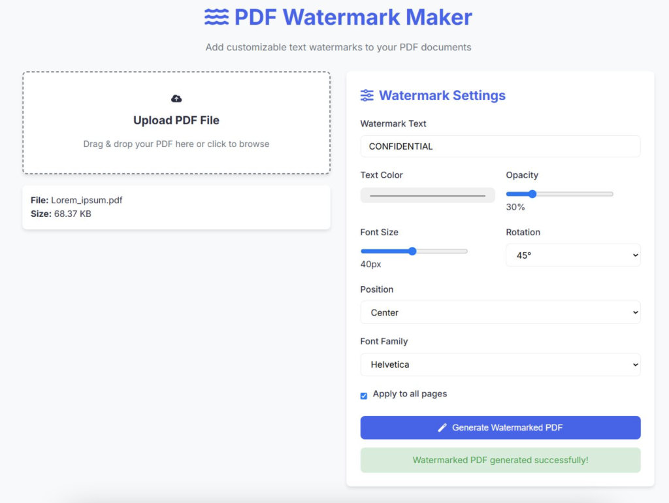Click the Text Color slider control
Screen dimensions: 669x503
[x=427, y=194]
